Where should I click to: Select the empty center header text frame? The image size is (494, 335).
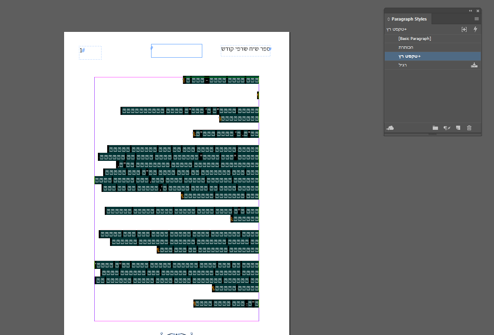pyautogui.click(x=176, y=51)
